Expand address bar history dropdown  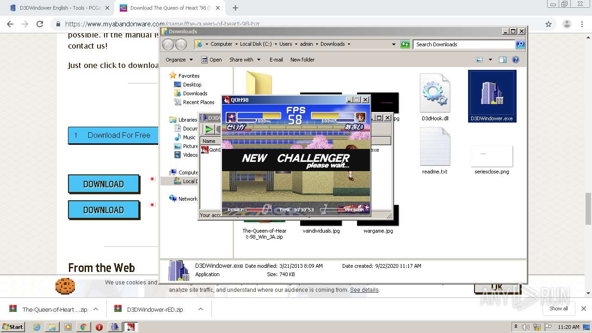click(x=394, y=44)
